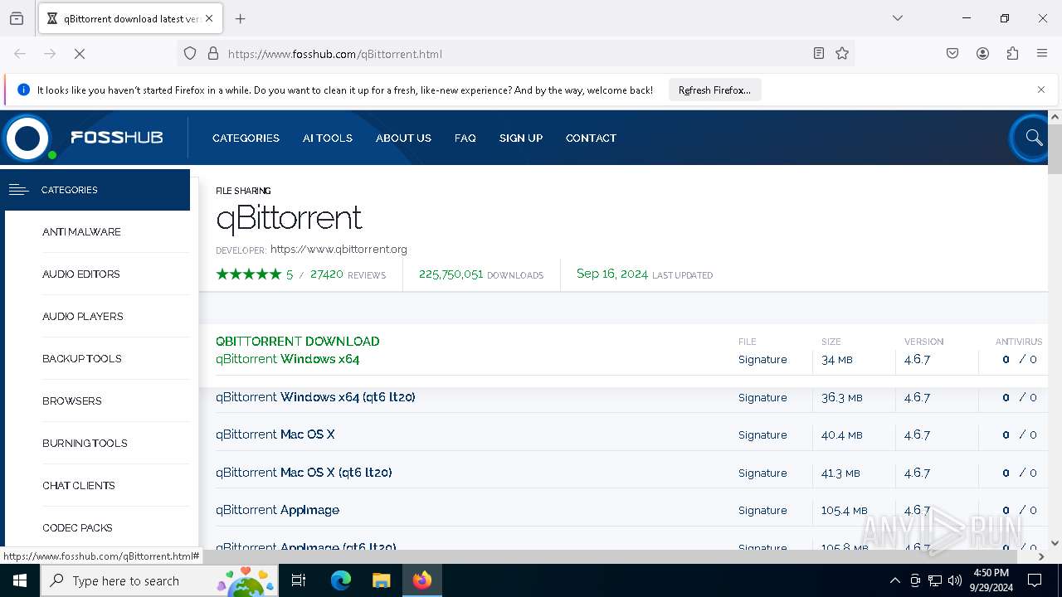The width and height of the screenshot is (1062, 597).
Task: Open new tab with plus button
Action: pos(241,18)
